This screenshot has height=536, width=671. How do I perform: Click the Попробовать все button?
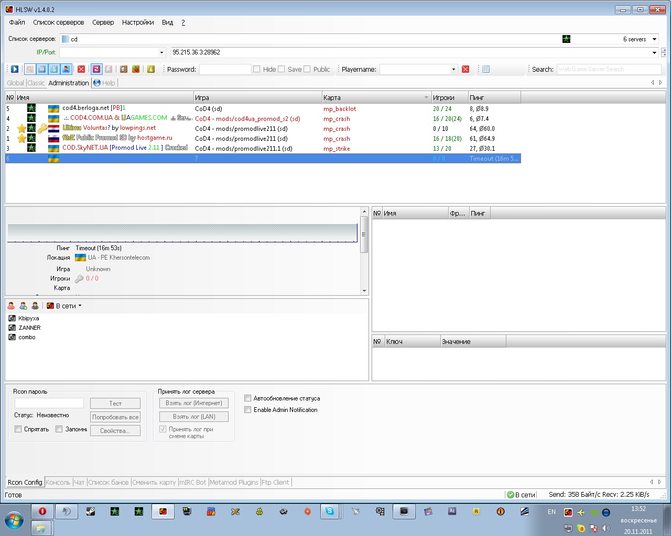click(115, 417)
